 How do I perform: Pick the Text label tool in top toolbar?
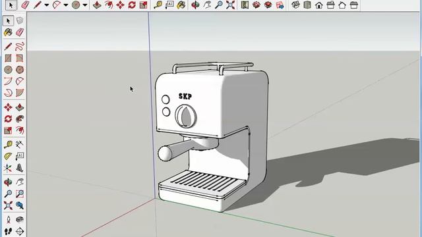[x=169, y=5]
